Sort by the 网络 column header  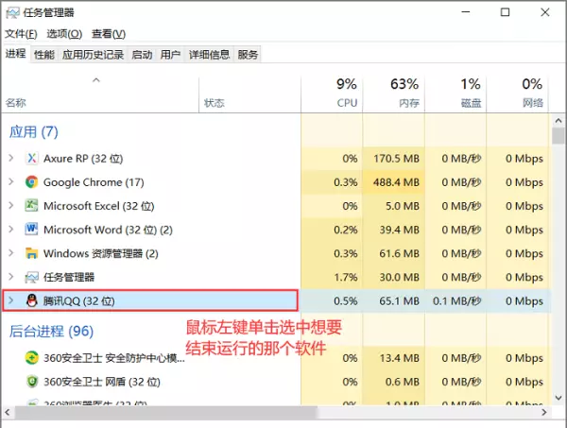point(518,94)
